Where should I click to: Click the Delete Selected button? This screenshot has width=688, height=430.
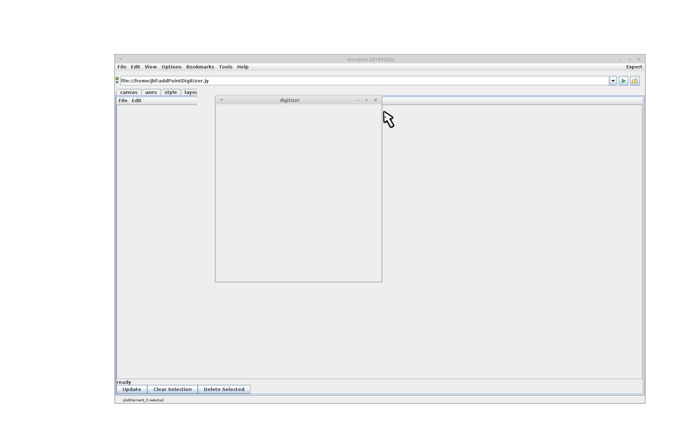tap(224, 390)
